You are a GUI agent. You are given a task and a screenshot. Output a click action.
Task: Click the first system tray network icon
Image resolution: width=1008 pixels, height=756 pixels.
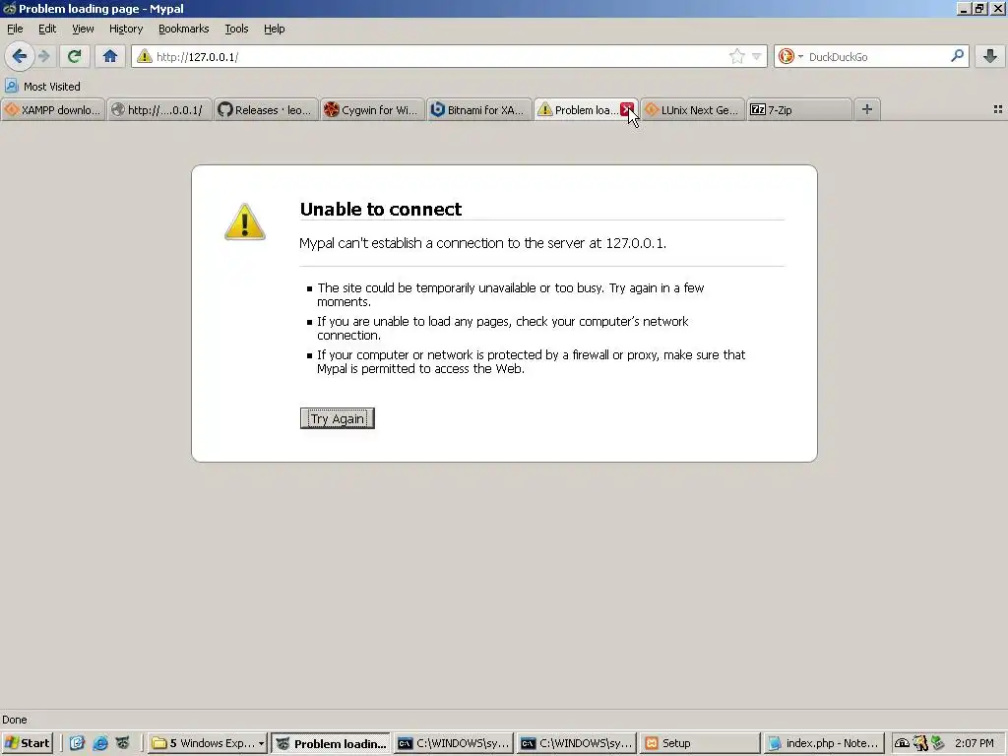click(x=902, y=743)
